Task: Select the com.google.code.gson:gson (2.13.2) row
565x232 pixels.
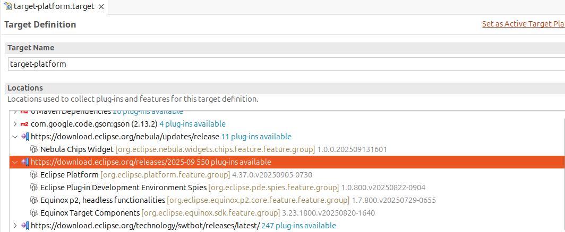Action: tap(286, 124)
